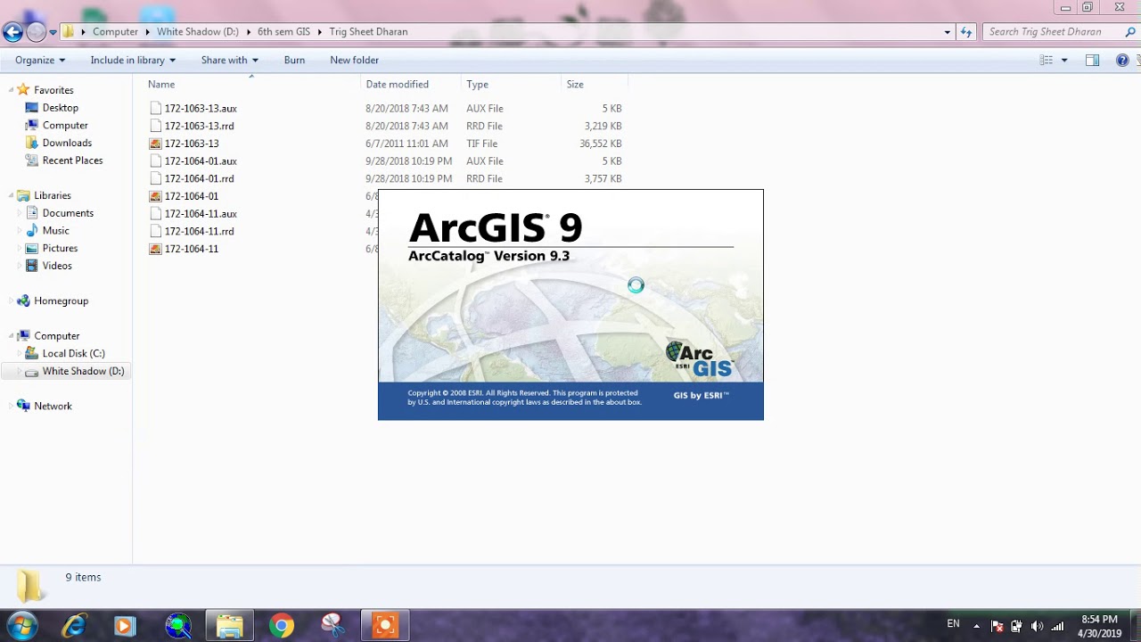Collapse the Libraries group triangle
The width and height of the screenshot is (1141, 642).
pyautogui.click(x=11, y=195)
